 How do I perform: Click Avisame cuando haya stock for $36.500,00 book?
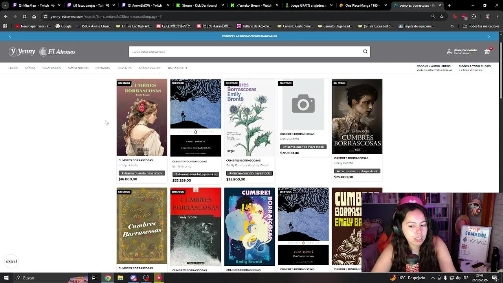303,147
